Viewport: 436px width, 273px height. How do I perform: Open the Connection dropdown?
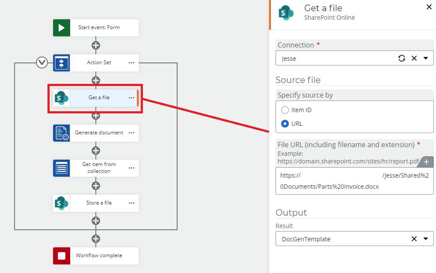click(x=427, y=58)
